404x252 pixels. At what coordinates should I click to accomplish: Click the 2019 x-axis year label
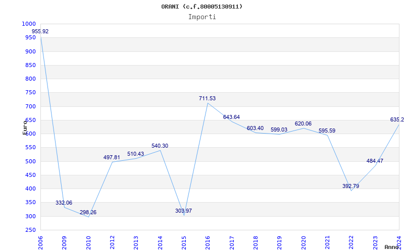tap(280, 243)
